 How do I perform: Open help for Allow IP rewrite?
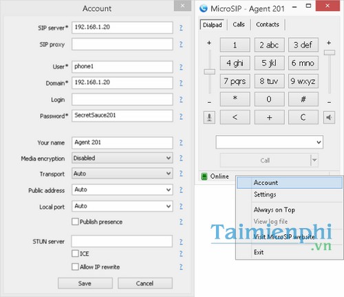click(181, 267)
